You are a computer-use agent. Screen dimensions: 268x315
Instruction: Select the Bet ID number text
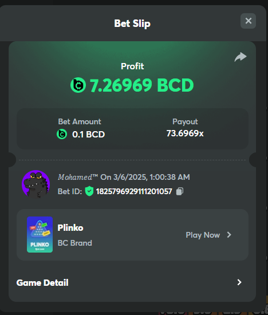coord(134,191)
